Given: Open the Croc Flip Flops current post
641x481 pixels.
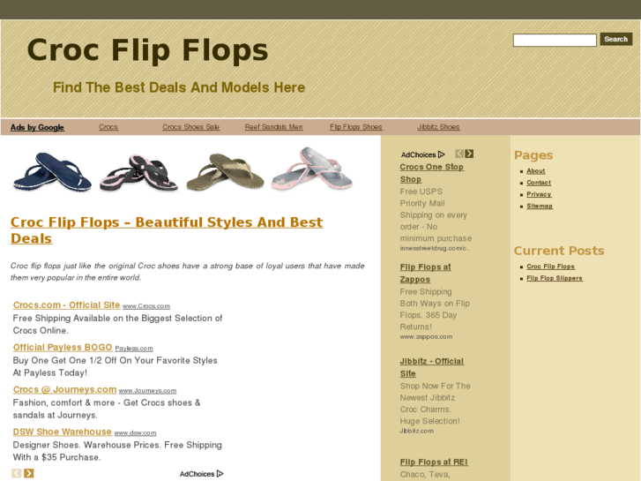Looking at the screenshot, I should click(x=550, y=267).
